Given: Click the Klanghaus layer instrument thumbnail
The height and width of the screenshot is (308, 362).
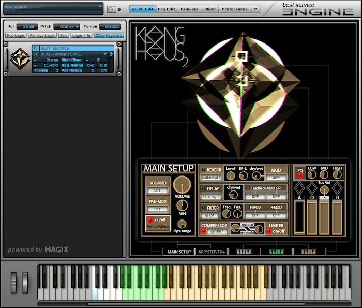Looking at the screenshot, I should (20, 58).
